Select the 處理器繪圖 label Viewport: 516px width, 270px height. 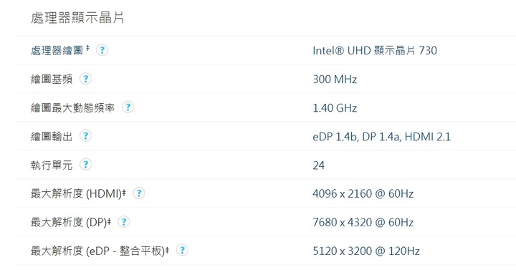click(x=57, y=50)
